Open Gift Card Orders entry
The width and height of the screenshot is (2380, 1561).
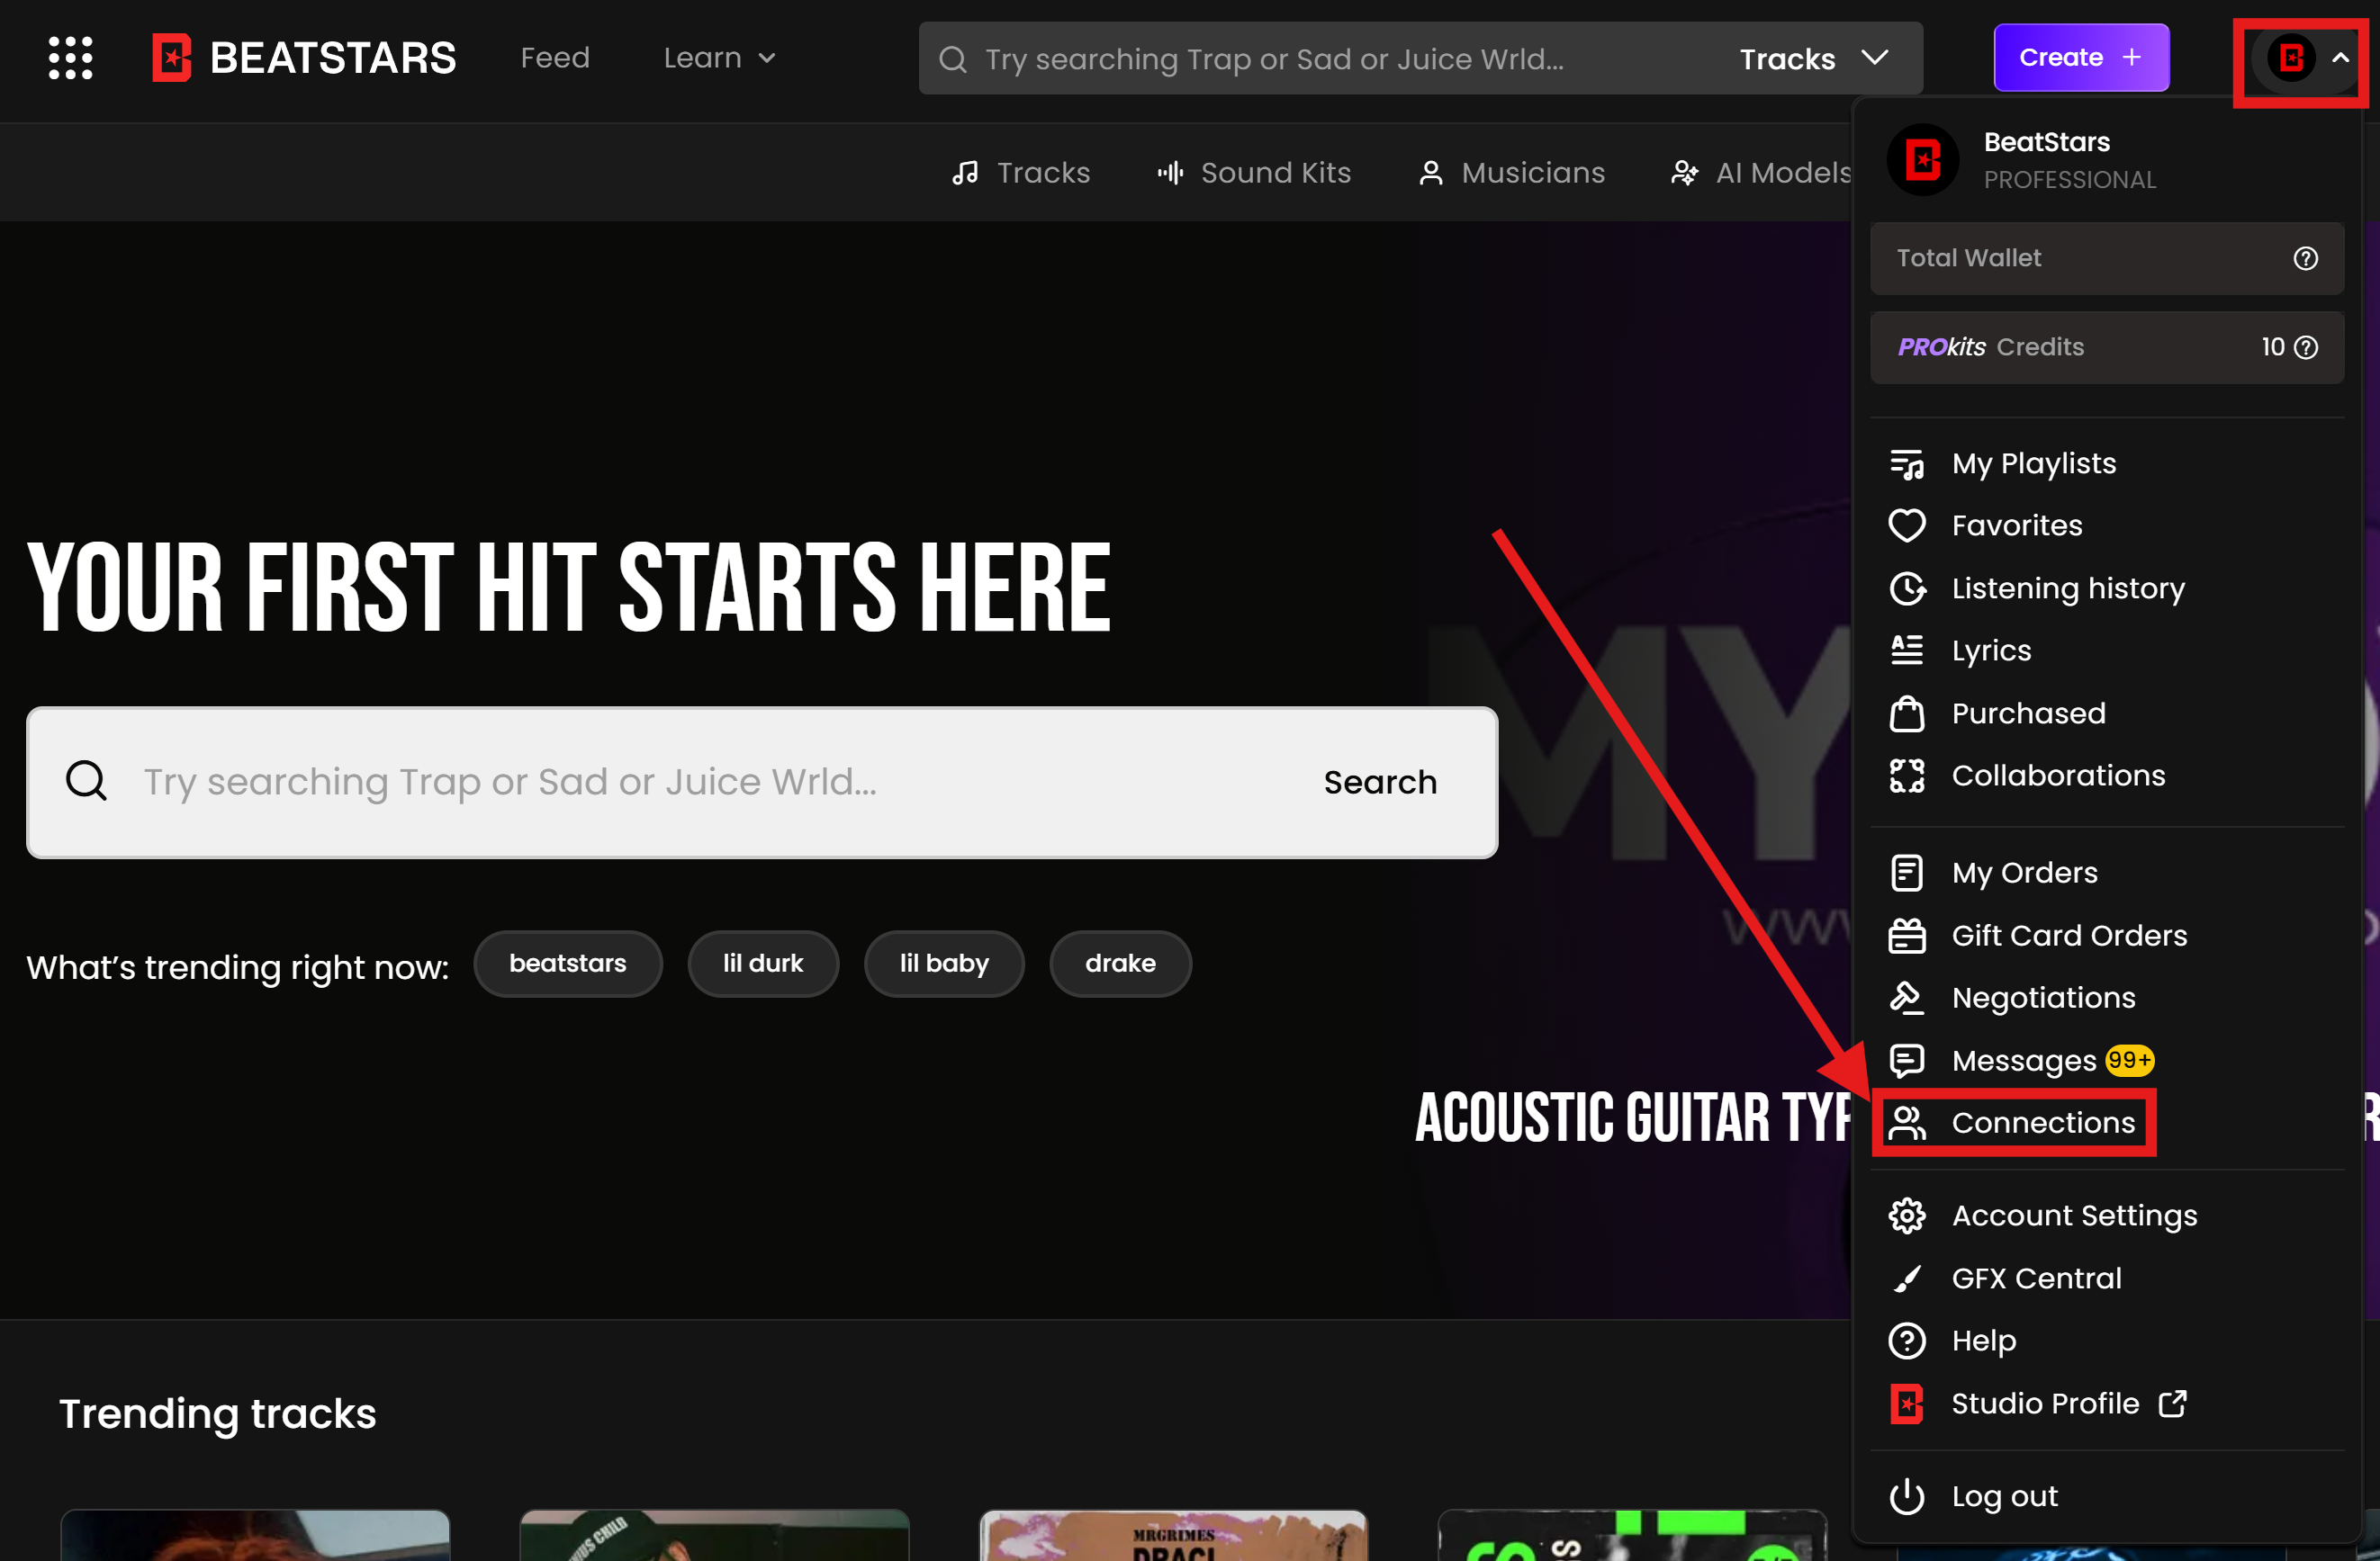[x=2069, y=936]
